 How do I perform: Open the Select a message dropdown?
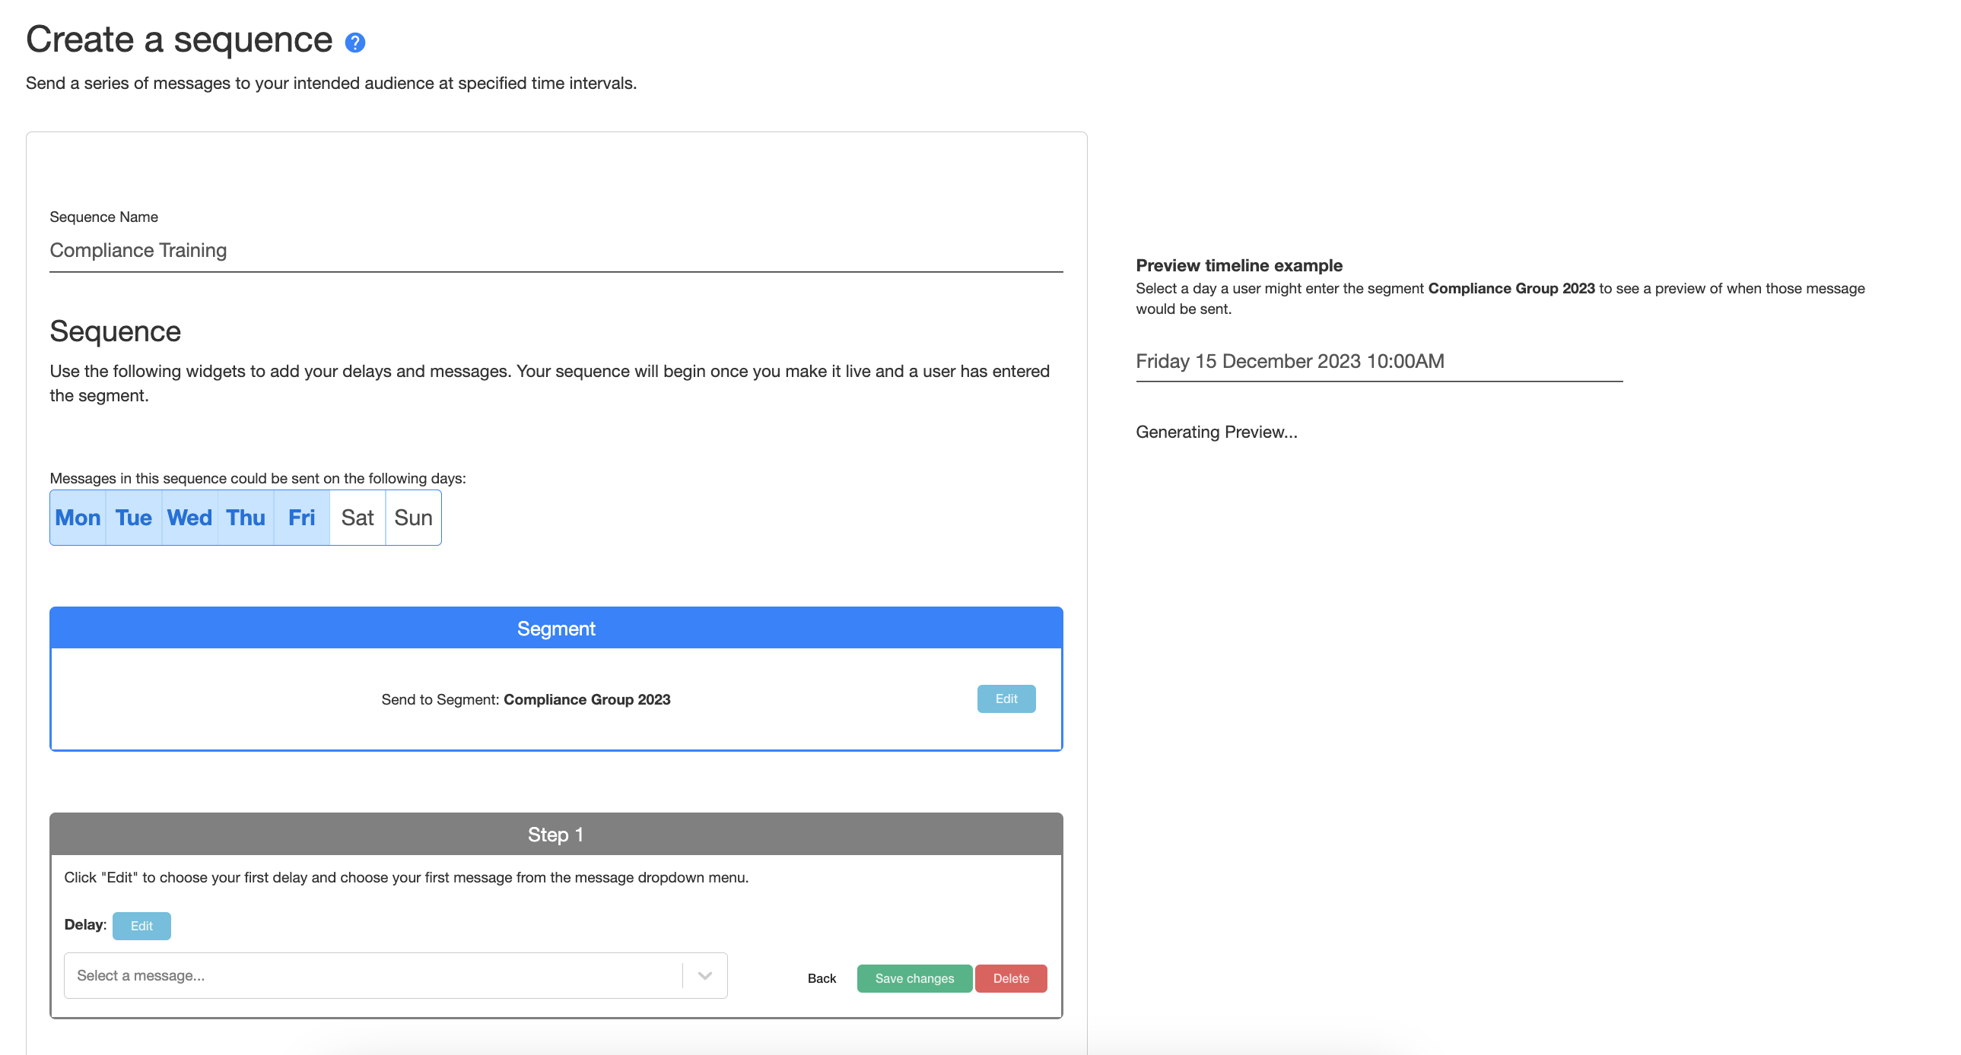[x=373, y=975]
